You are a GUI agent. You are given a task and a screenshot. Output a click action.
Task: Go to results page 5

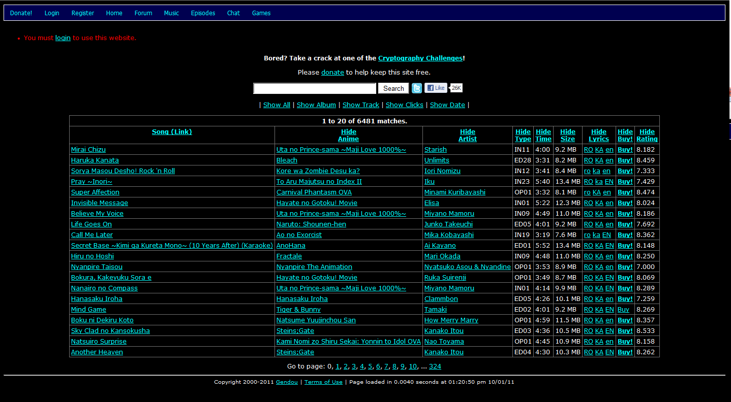coord(370,366)
